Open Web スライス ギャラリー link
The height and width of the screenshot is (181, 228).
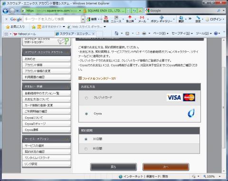pos(86,27)
